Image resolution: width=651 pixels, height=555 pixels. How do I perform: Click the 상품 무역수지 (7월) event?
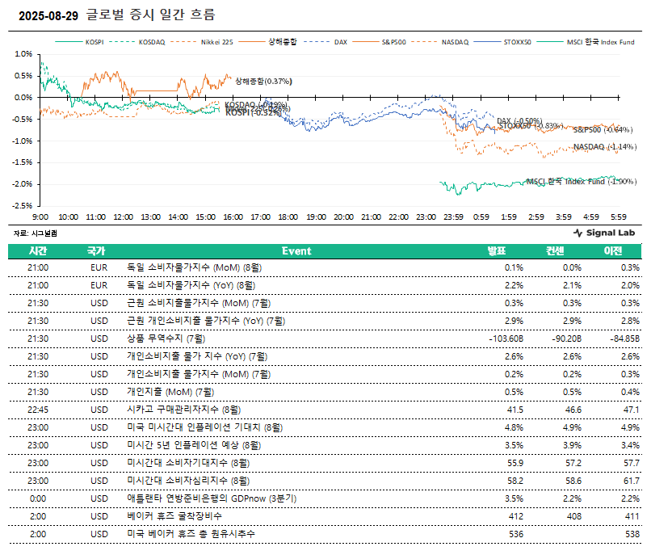[166, 338]
